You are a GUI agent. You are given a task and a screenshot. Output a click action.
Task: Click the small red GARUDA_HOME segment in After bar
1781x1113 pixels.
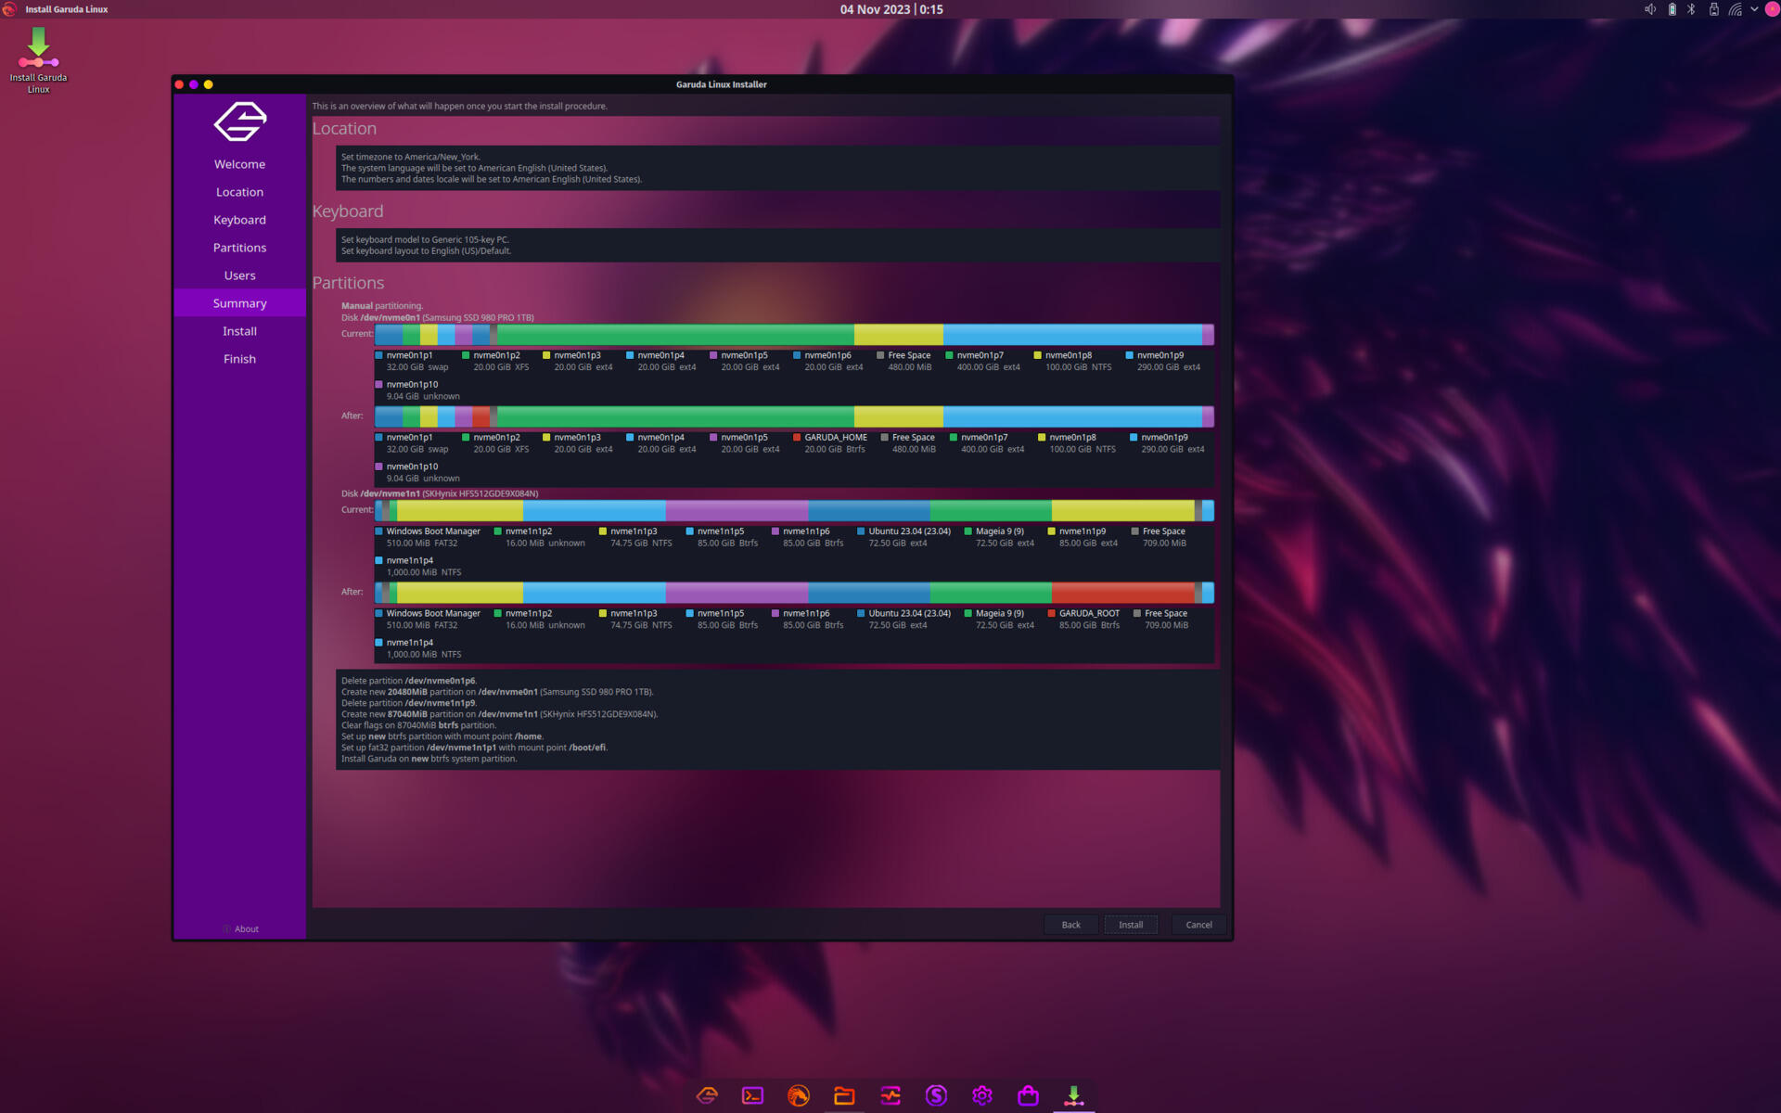480,416
